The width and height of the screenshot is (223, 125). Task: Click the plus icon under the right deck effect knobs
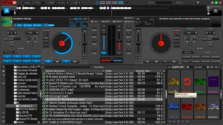[191, 44]
